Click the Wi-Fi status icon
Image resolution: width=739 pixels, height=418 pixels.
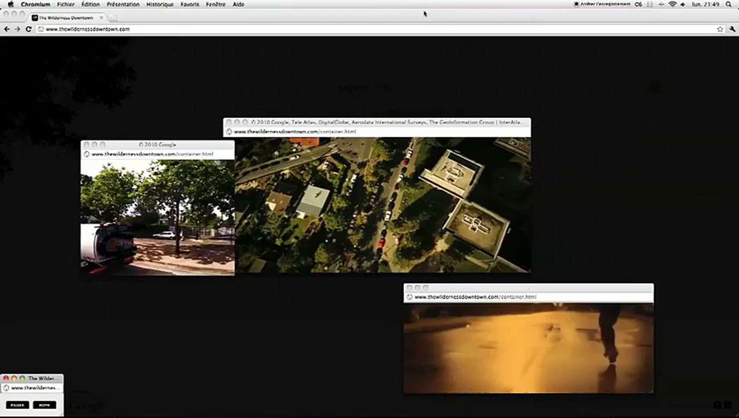coord(672,4)
